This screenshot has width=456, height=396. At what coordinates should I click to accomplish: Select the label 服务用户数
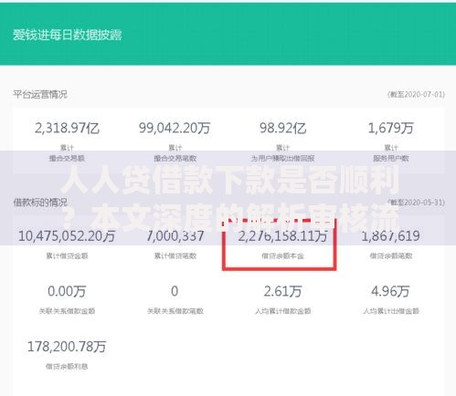coord(391,158)
